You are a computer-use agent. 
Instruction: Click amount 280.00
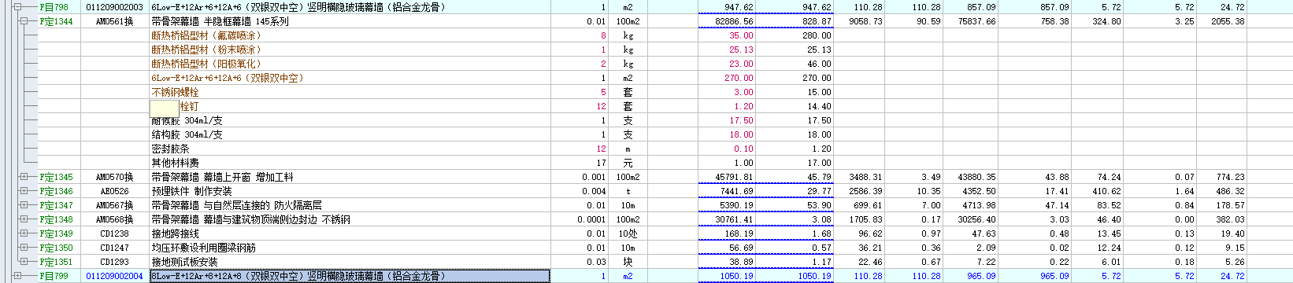817,35
